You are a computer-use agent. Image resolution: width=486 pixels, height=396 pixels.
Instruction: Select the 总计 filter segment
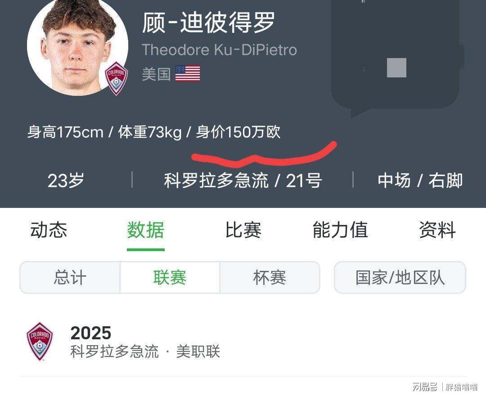70,277
